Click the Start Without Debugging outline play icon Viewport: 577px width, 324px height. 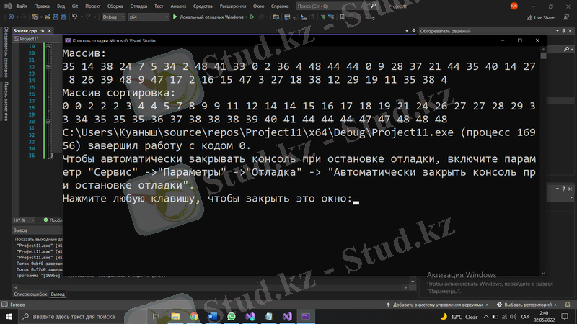coord(252,17)
